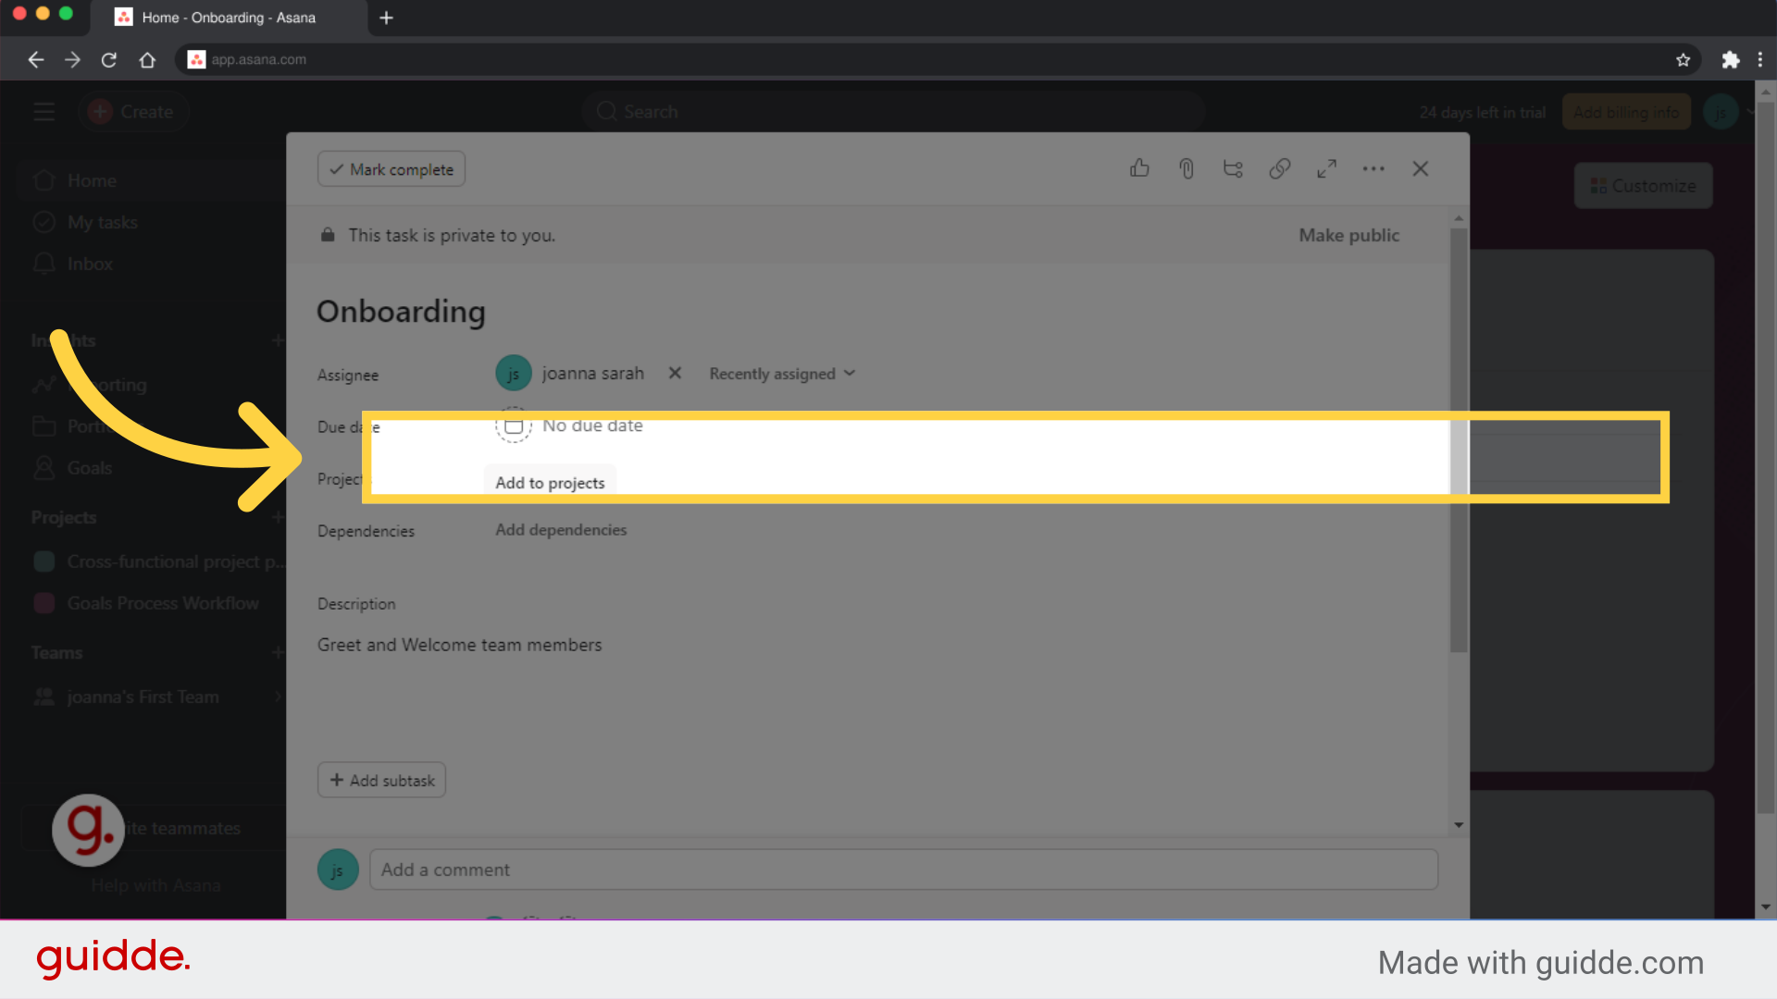
Task: Open the task in full screen view
Action: (1326, 168)
